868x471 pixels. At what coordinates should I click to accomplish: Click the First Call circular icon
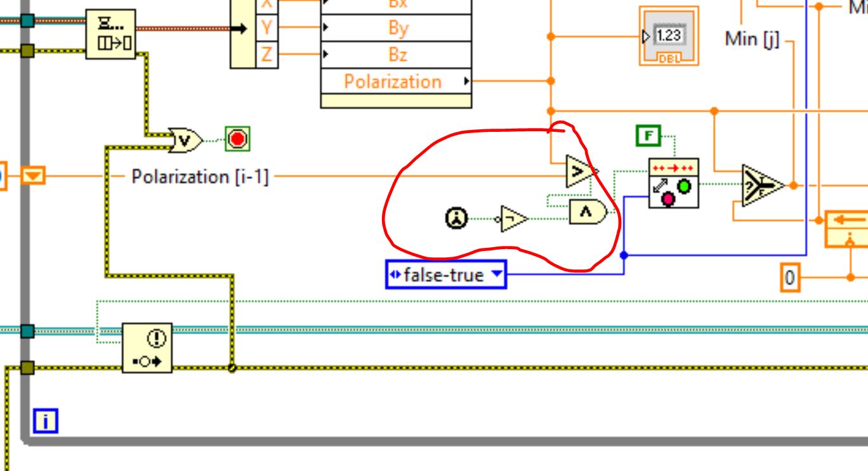(456, 219)
